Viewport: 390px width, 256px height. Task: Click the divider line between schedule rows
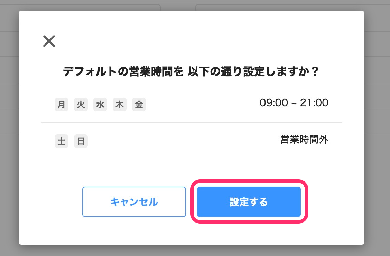(192, 123)
